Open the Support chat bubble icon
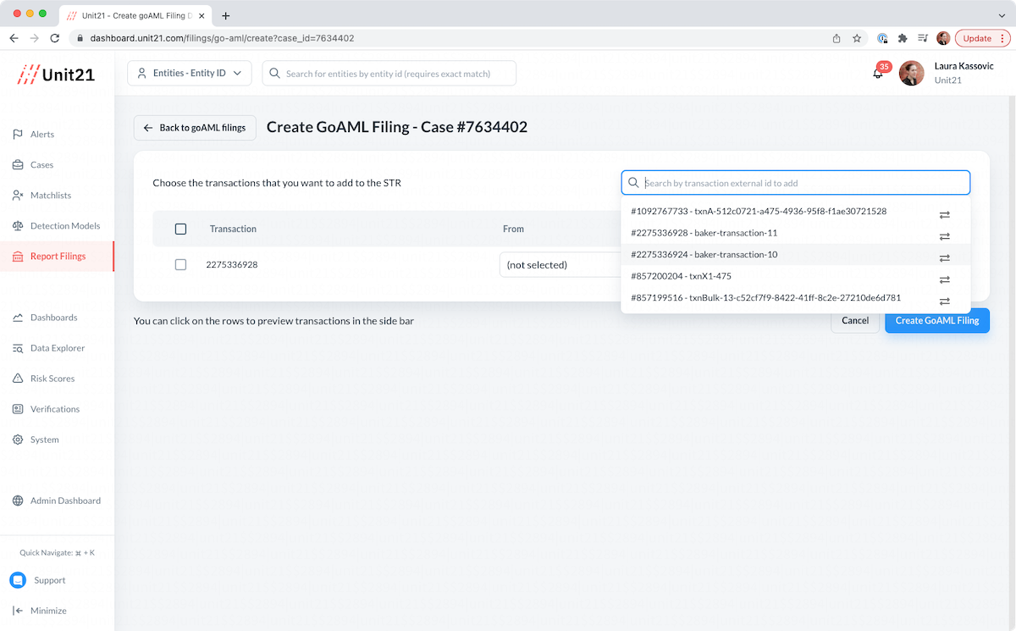 coord(18,580)
